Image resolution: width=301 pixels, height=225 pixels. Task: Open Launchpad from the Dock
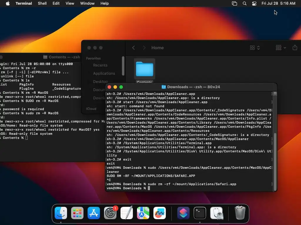coord(77,213)
